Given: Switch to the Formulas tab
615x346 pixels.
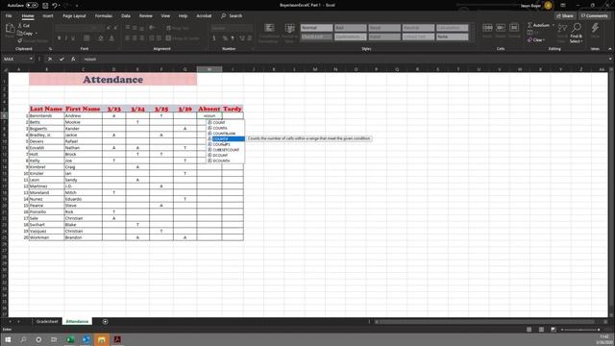Looking at the screenshot, I should click(x=104, y=15).
